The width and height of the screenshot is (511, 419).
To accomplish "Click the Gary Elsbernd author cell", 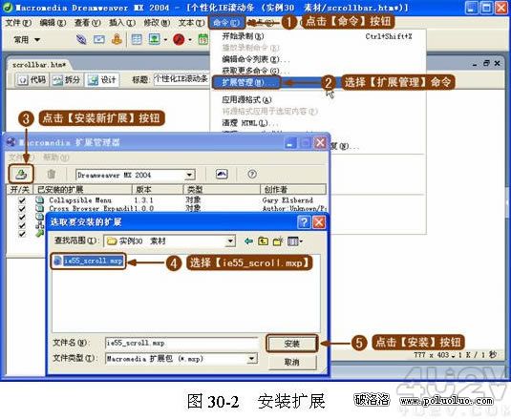I will pyautogui.click(x=287, y=200).
